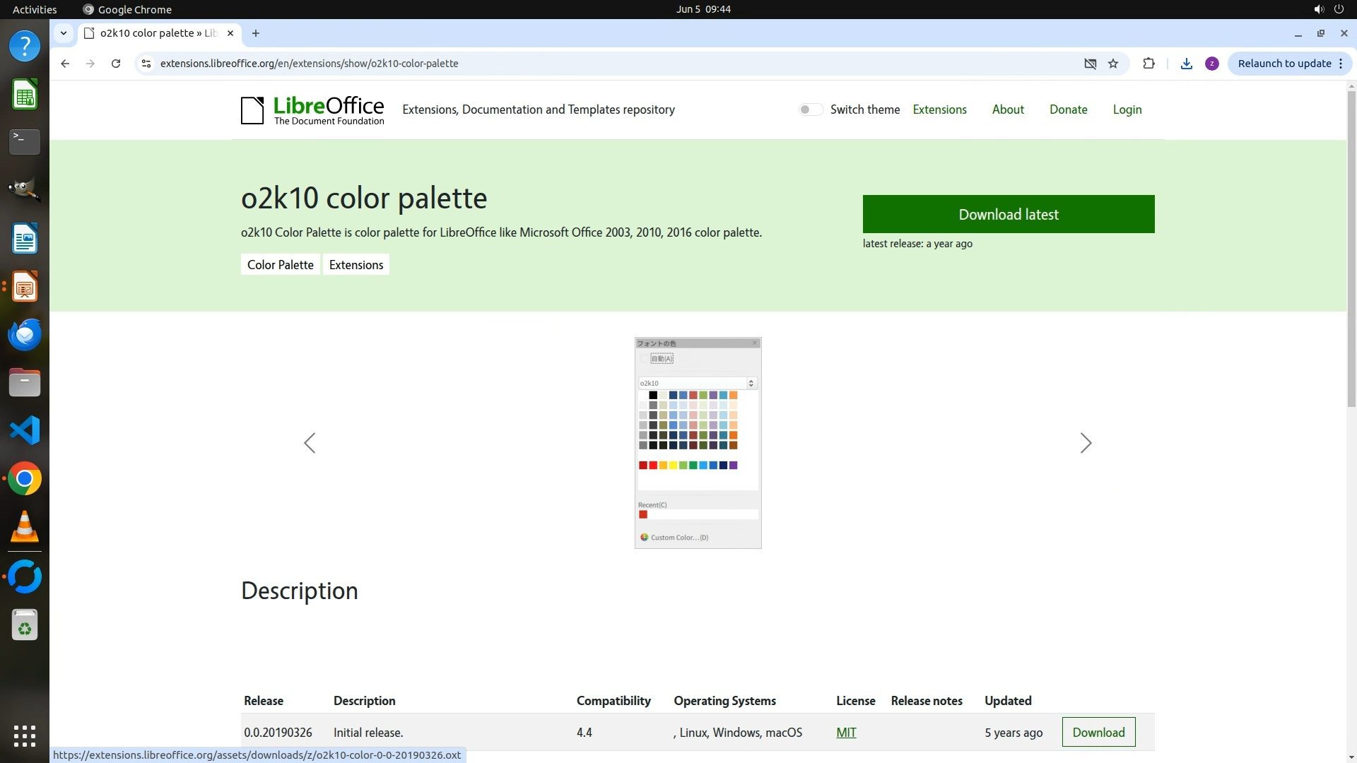This screenshot has height=763, width=1357.
Task: Click the Relaunch to update menu dots
Action: click(1341, 64)
